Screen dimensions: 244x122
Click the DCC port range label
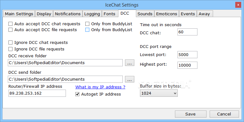tap(156, 47)
